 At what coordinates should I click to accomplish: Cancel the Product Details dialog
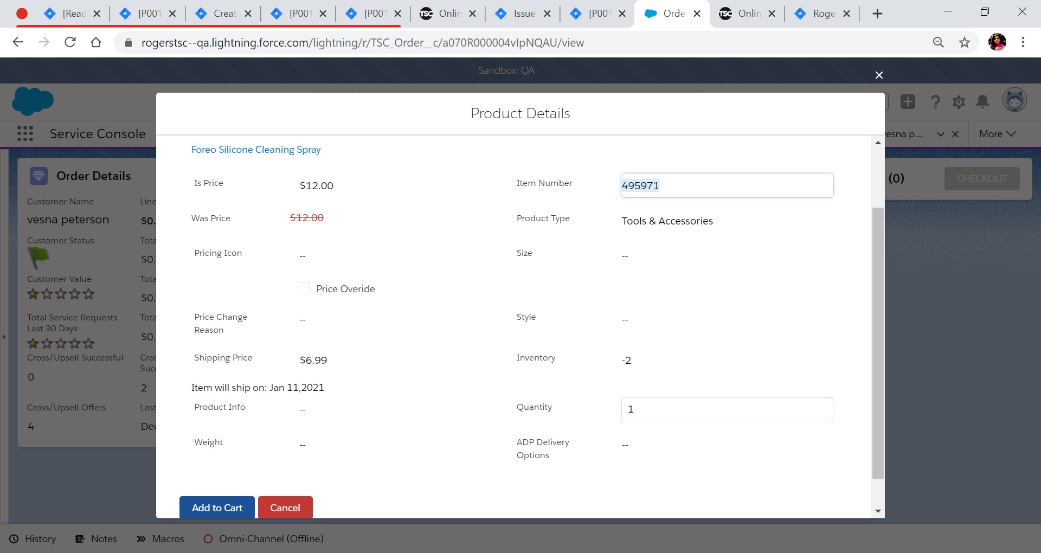point(285,507)
